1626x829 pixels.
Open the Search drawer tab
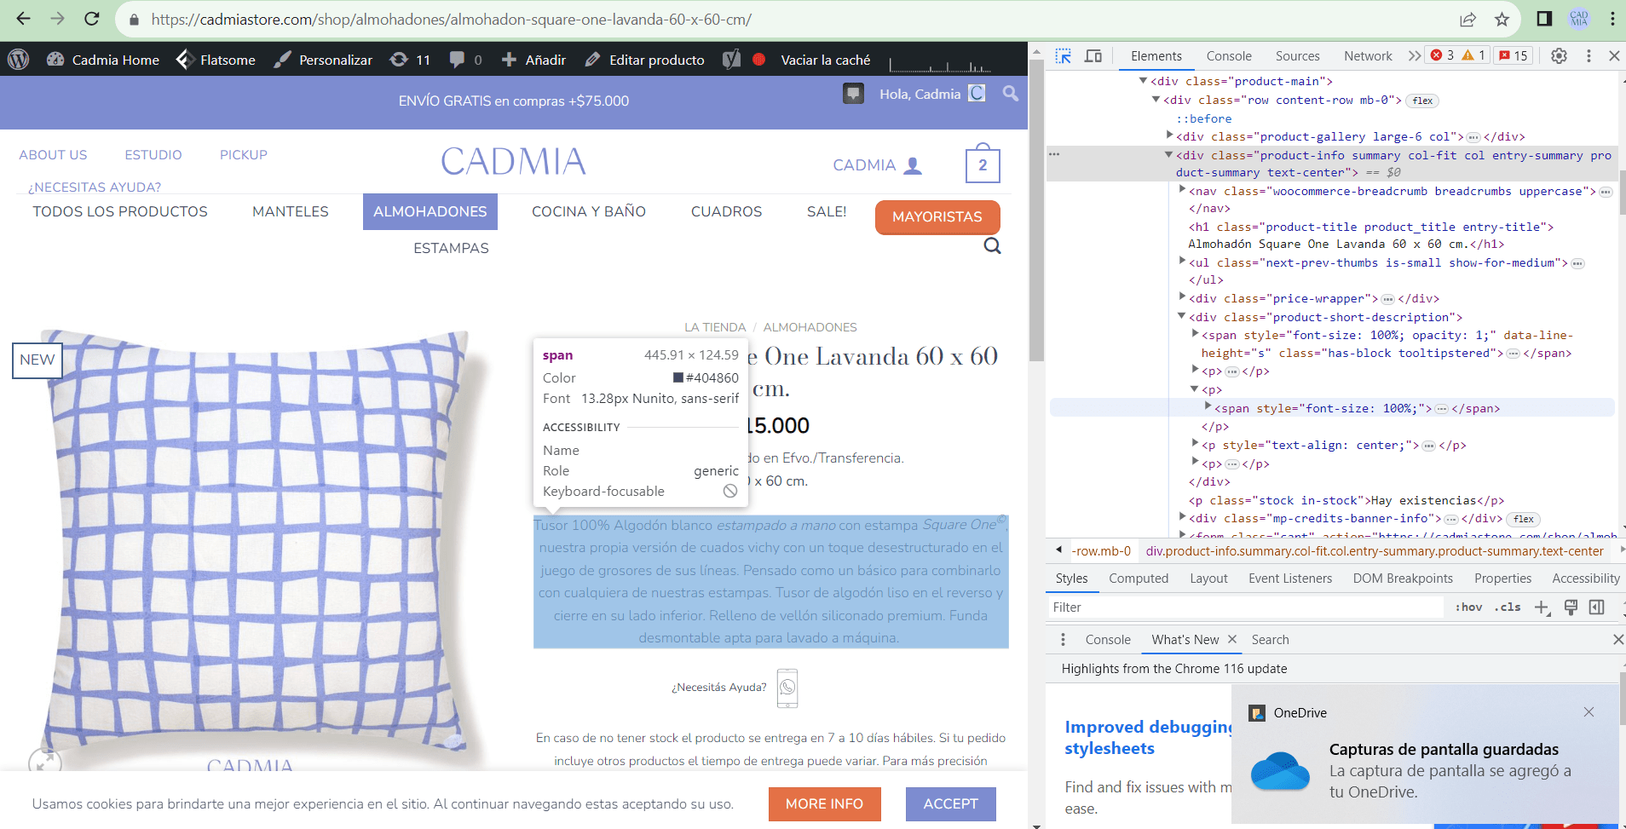coord(1270,640)
